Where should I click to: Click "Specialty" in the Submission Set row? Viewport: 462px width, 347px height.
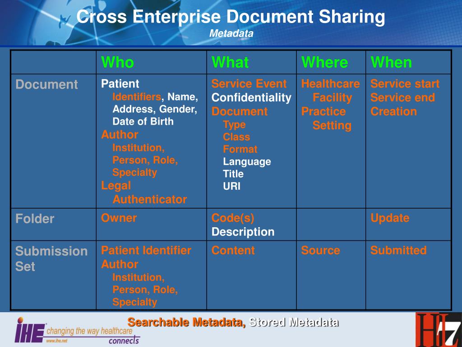134,302
